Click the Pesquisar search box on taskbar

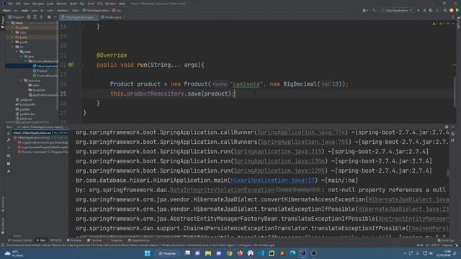click(168, 253)
